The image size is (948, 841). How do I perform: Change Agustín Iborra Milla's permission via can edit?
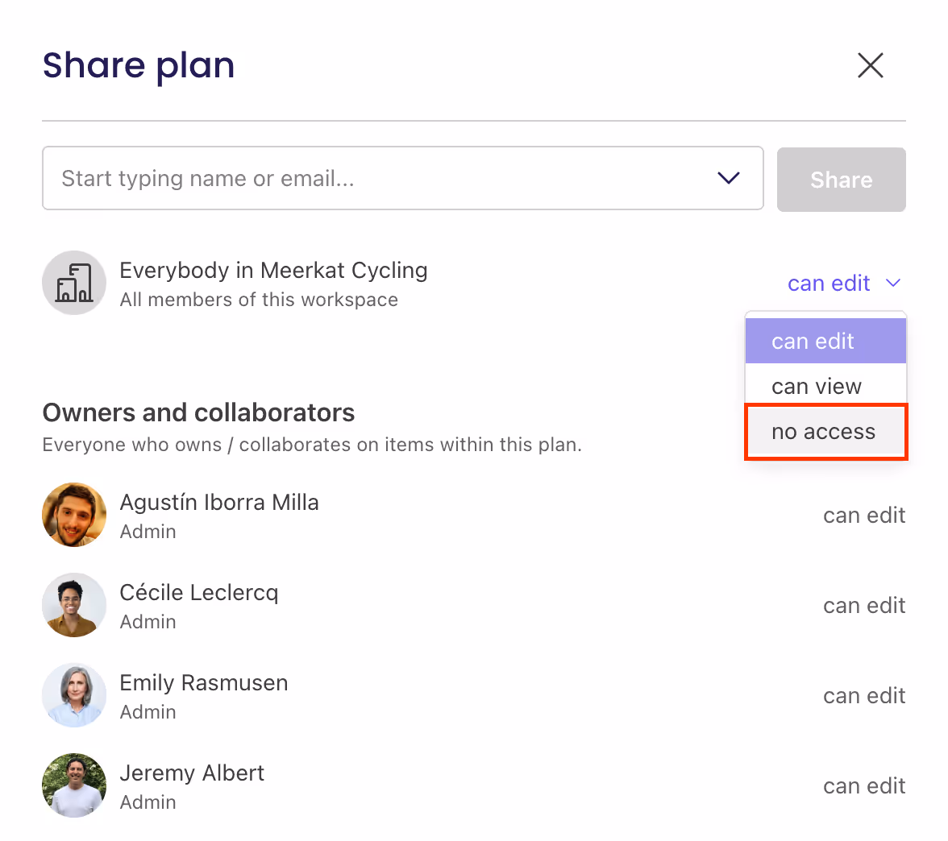pos(863,515)
